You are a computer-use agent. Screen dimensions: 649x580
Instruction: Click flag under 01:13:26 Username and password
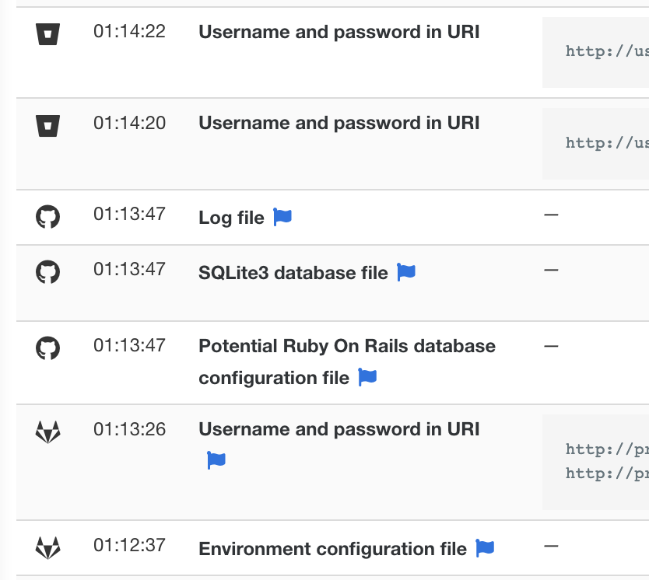(216, 460)
